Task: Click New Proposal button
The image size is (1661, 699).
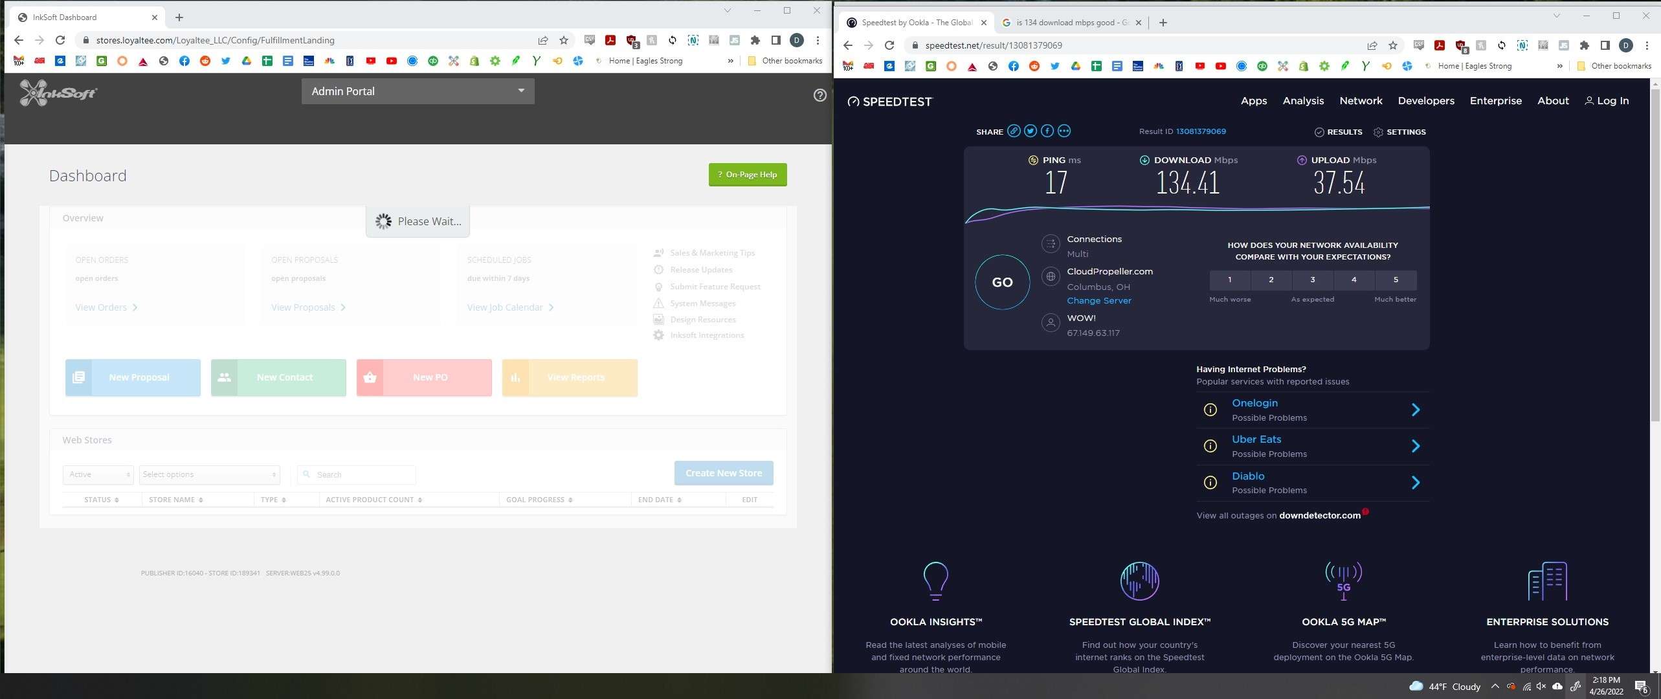Action: [133, 377]
